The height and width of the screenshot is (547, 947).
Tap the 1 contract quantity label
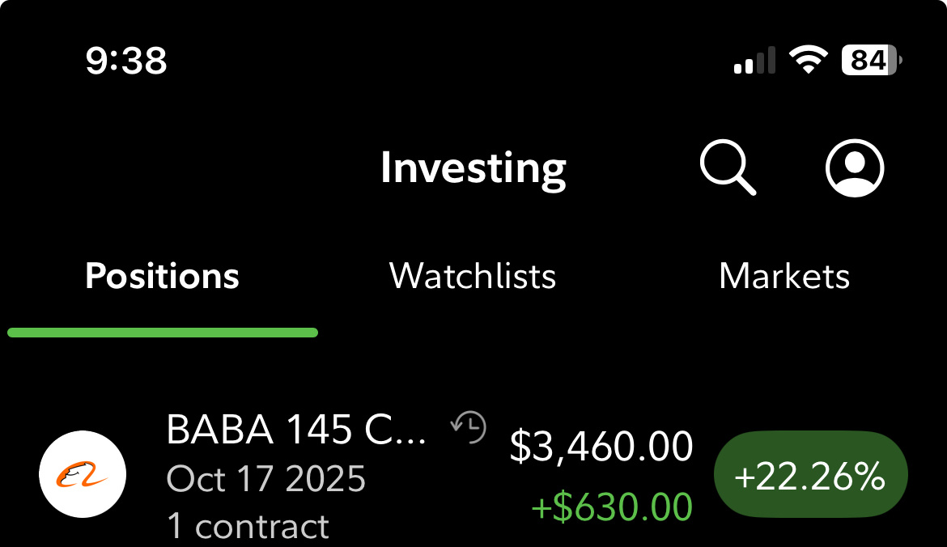click(248, 526)
